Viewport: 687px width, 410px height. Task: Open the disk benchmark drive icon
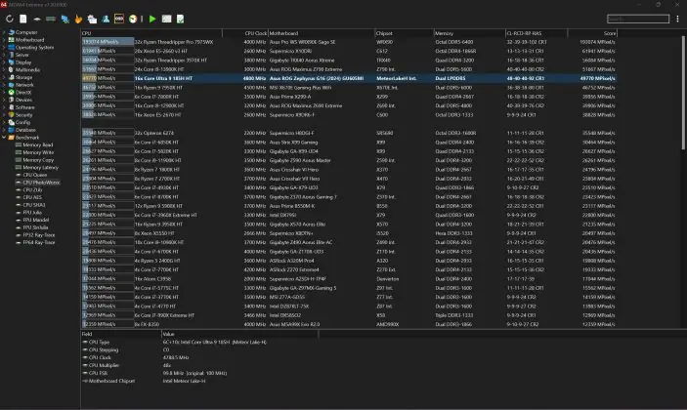[x=37, y=19]
